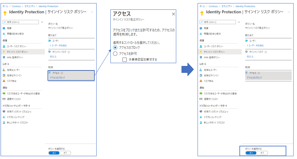Click トラブルシューティング tools icon in left pane

[4, 117]
